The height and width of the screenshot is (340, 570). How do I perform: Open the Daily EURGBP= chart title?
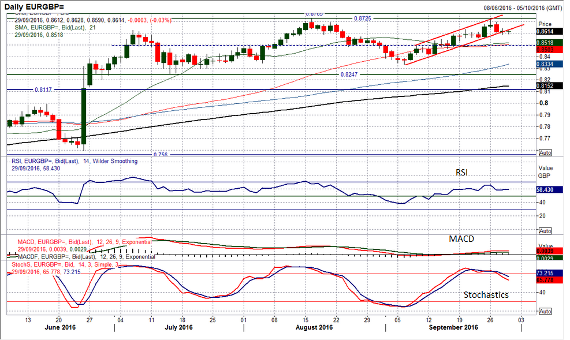click(37, 6)
